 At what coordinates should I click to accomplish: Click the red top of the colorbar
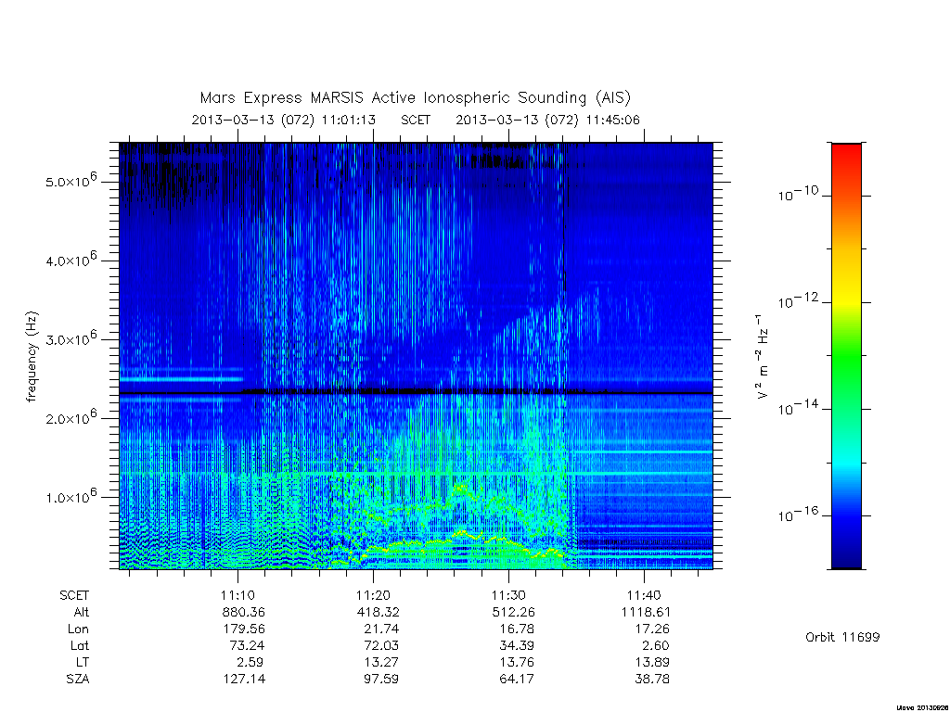point(846,153)
